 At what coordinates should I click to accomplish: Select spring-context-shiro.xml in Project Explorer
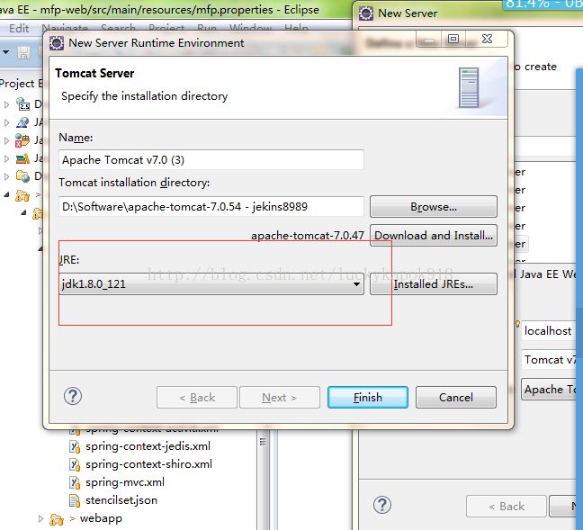coord(148,463)
